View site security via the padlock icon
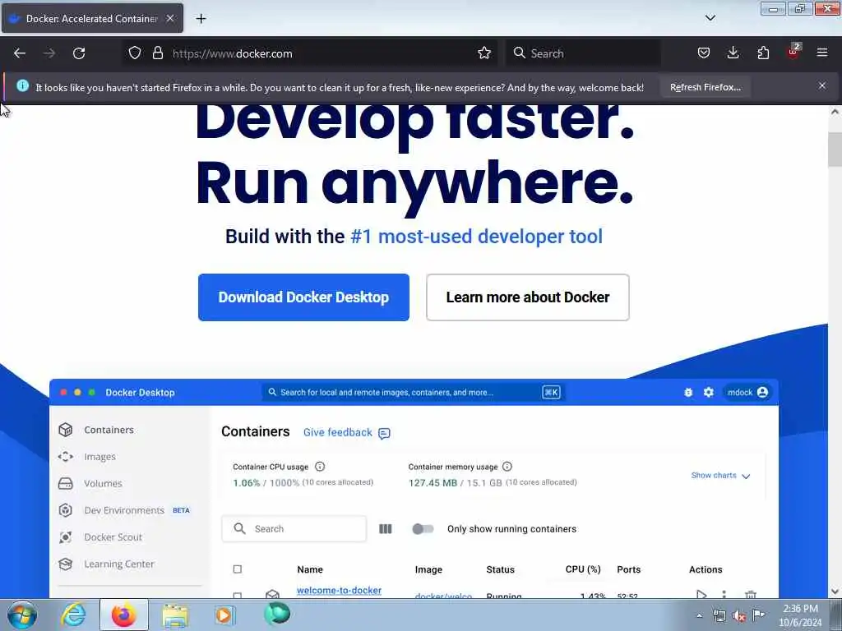Image resolution: width=842 pixels, height=631 pixels. pos(157,53)
